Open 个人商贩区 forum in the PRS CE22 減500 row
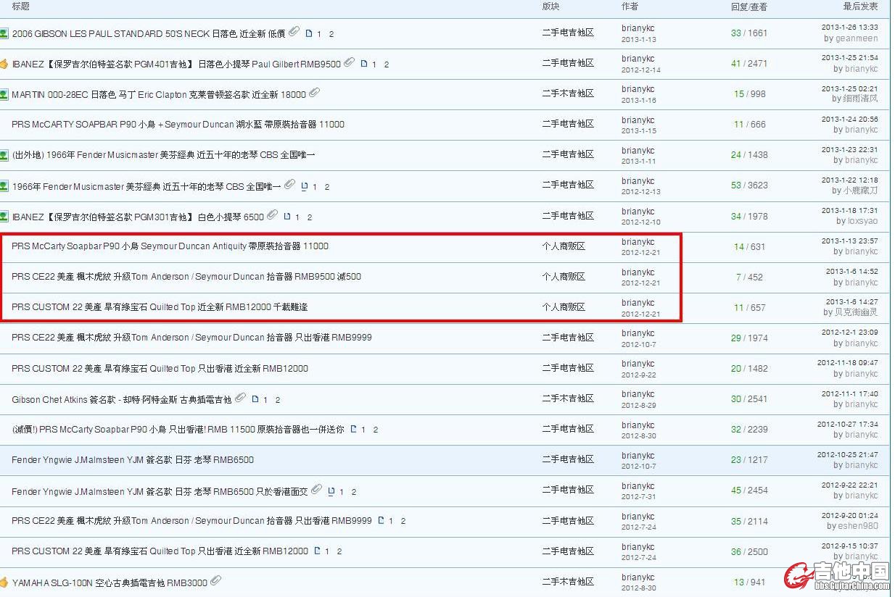 (x=564, y=277)
